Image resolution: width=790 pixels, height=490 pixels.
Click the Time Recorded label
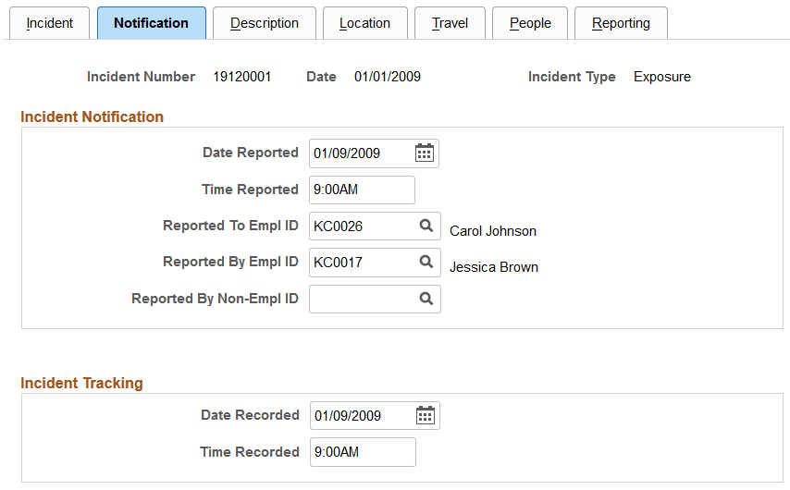(250, 452)
